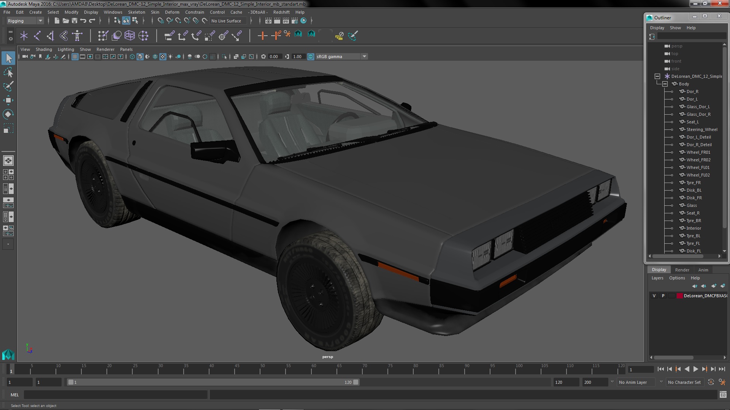Click the Render current frame icon
Screen dimensions: 730x410
[x=277, y=21]
